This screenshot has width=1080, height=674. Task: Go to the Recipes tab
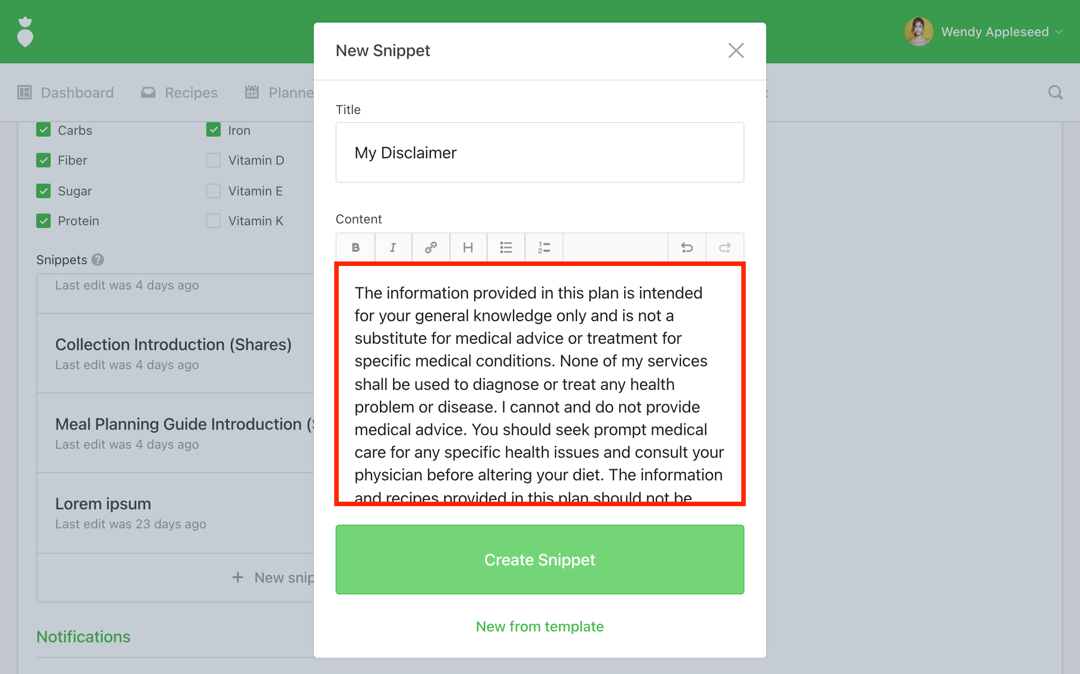pyautogui.click(x=180, y=93)
